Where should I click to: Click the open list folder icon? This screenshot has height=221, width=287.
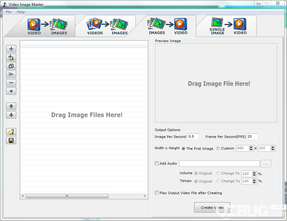tap(11, 132)
